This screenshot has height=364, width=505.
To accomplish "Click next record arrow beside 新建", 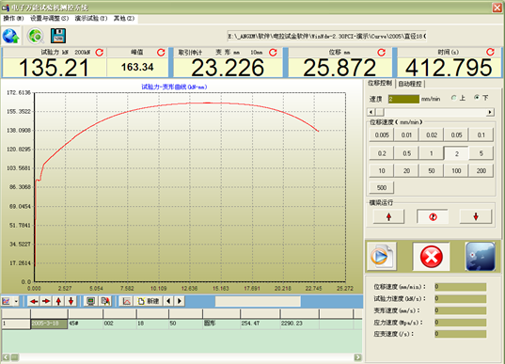I will pos(180,301).
